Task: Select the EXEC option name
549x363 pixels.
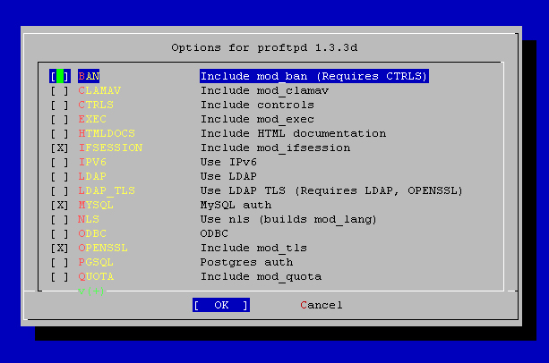Action: click(92, 119)
